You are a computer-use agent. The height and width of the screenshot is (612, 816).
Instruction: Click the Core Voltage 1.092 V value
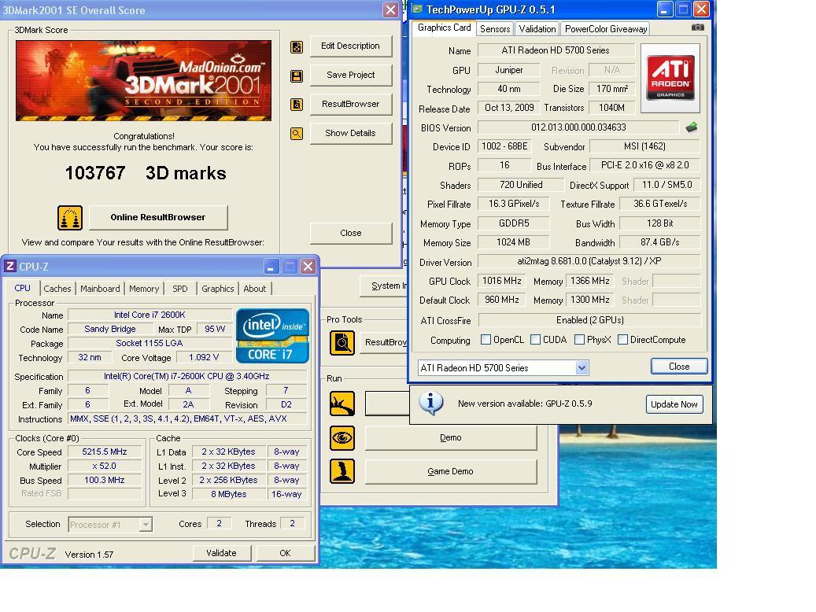(x=204, y=357)
